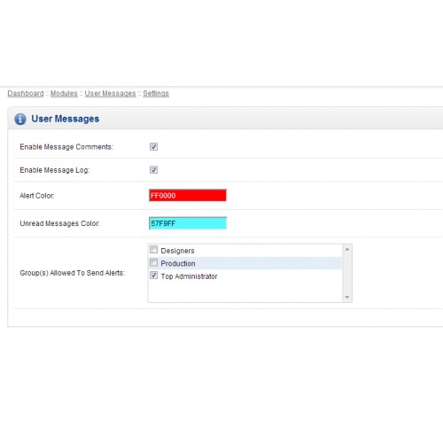Click the red Alert Color field
This screenshot has height=443, width=443.
[x=188, y=195]
